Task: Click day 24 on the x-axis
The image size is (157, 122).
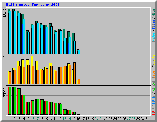Action: (115, 119)
